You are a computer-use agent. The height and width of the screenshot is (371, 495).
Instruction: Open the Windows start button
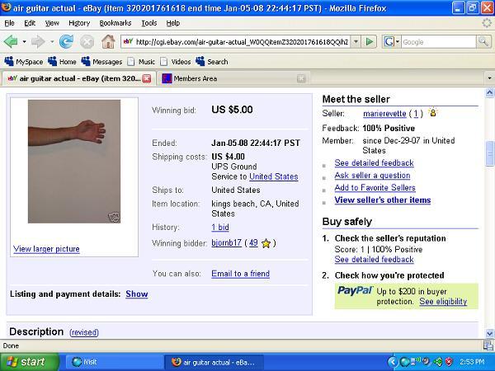[x=29, y=362]
